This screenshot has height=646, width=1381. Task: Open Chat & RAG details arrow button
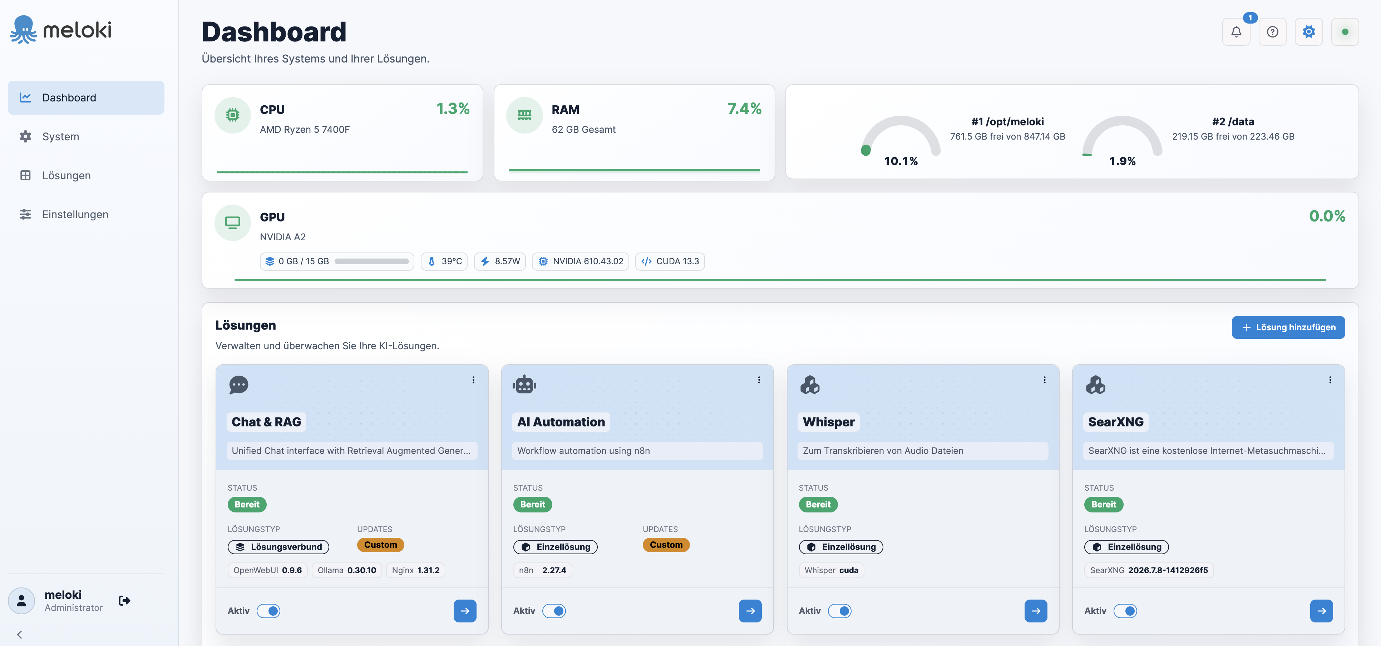coord(465,611)
